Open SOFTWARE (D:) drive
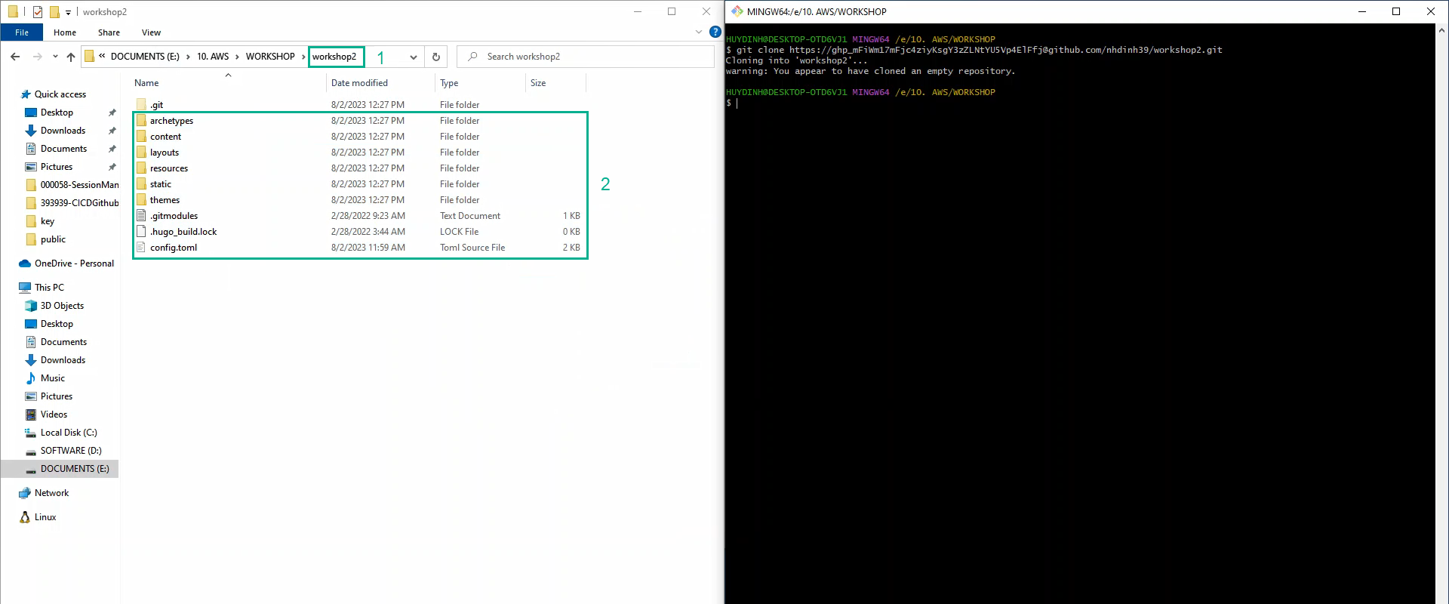Screen dimensions: 1449x604 tap(71, 451)
